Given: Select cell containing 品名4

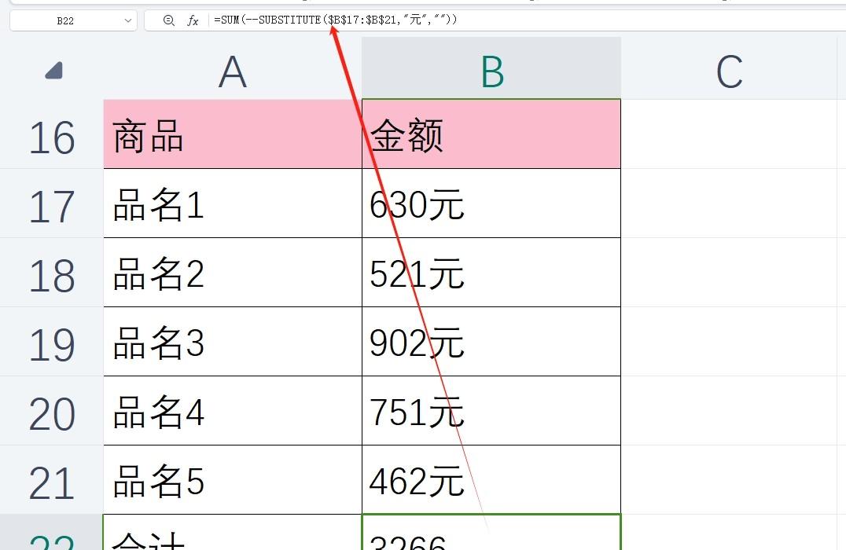Looking at the screenshot, I should point(233,410).
